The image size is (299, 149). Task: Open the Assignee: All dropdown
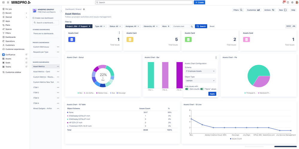coord(133,26)
